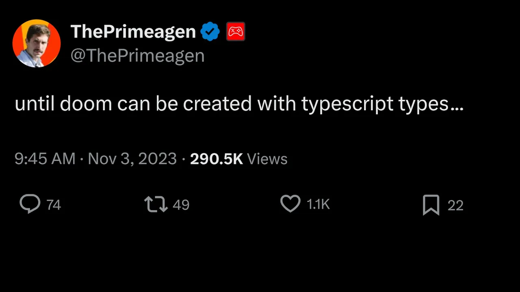Viewport: 520px width, 292px height.
Task: Click the 9:45 AM timestamp
Action: tap(45, 159)
